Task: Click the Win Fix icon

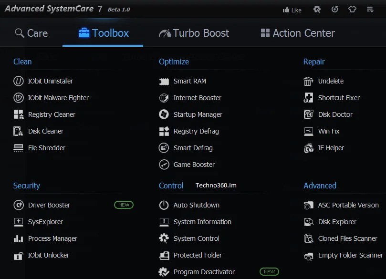Action: click(x=308, y=131)
